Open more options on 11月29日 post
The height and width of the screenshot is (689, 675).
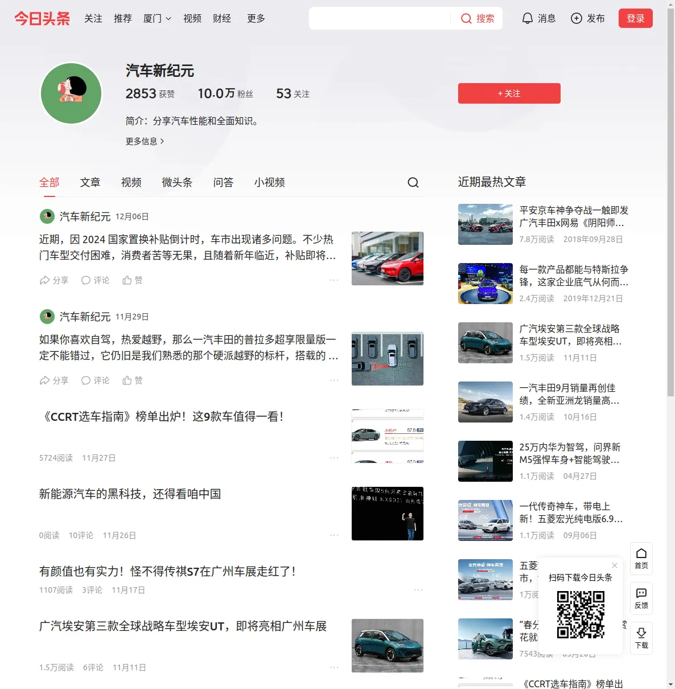[x=334, y=380]
